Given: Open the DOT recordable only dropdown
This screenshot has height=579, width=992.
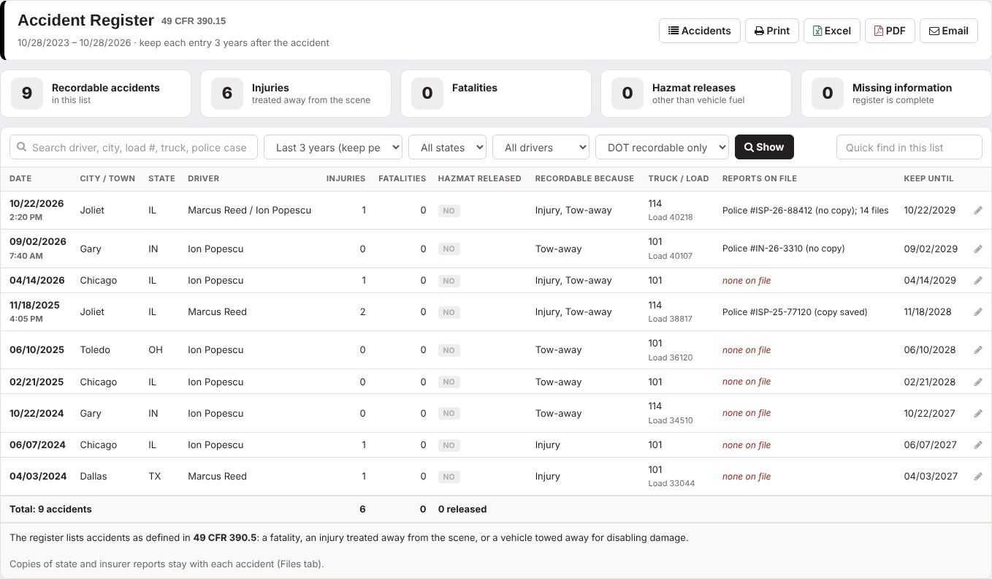Looking at the screenshot, I should pyautogui.click(x=663, y=147).
